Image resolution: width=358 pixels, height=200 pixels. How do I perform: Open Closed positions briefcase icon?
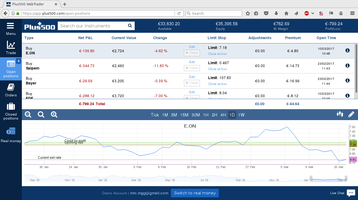pos(11,107)
